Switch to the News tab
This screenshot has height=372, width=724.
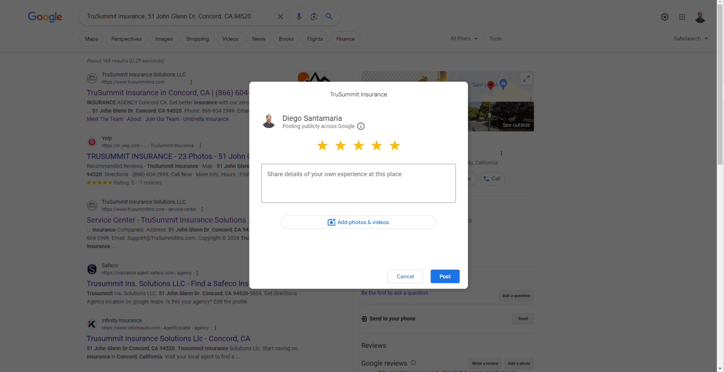(259, 39)
